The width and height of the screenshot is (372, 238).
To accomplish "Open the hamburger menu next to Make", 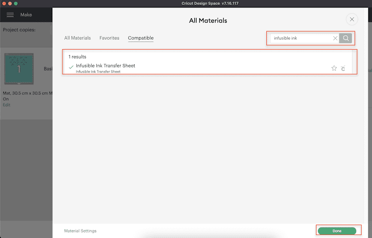I will (x=10, y=15).
